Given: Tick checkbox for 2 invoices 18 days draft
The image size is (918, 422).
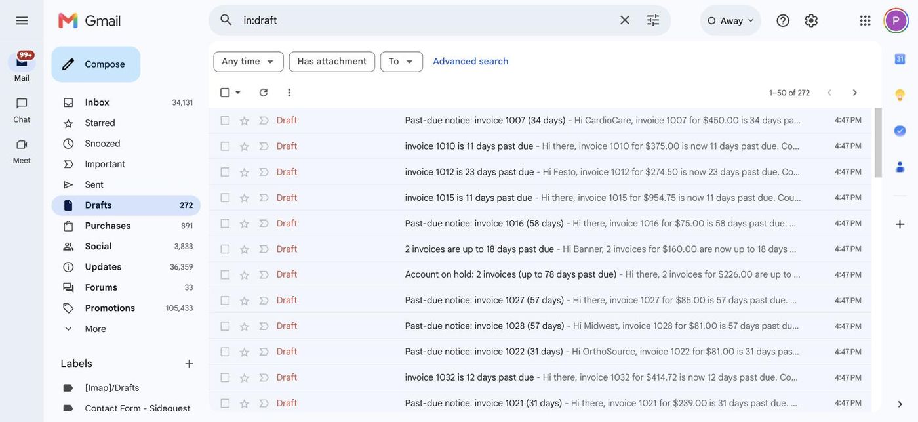Looking at the screenshot, I should (x=225, y=249).
